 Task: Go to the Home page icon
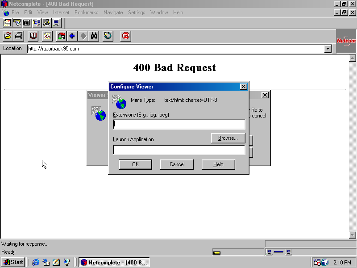(61, 36)
